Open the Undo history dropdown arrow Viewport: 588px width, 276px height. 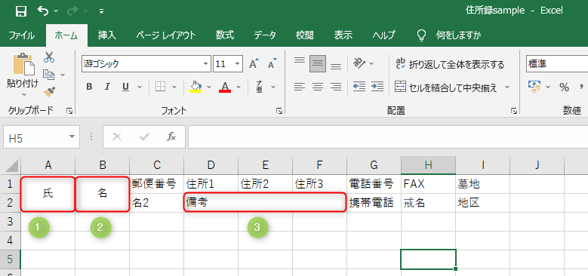tap(57, 11)
